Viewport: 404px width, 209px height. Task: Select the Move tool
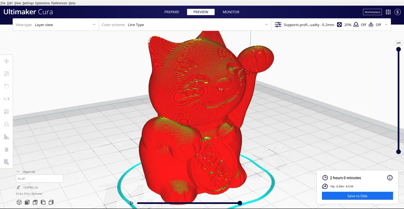(x=6, y=61)
